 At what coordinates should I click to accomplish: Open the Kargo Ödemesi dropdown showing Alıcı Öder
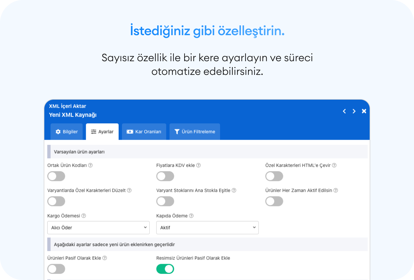[x=98, y=228]
